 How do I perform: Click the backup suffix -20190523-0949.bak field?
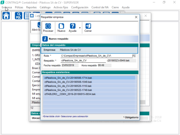coord(121,61)
